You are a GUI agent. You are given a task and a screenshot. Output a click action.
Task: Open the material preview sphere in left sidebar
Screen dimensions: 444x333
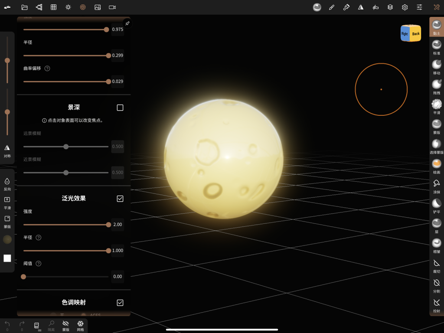(x=7, y=239)
